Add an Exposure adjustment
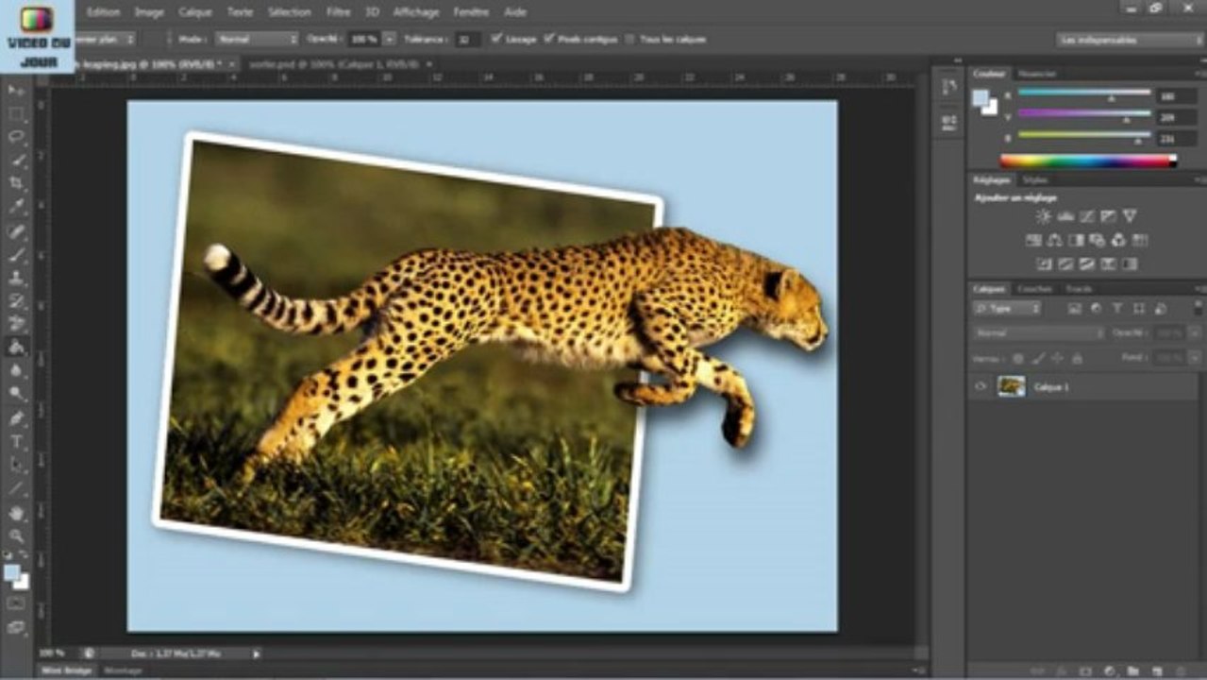Image resolution: width=1207 pixels, height=680 pixels. pos(1108,216)
